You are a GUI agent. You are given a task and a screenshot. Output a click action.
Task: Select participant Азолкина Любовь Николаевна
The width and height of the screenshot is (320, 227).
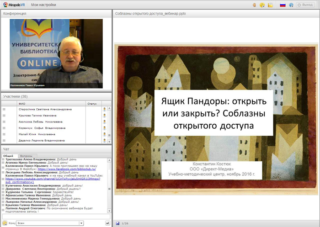[40, 122]
